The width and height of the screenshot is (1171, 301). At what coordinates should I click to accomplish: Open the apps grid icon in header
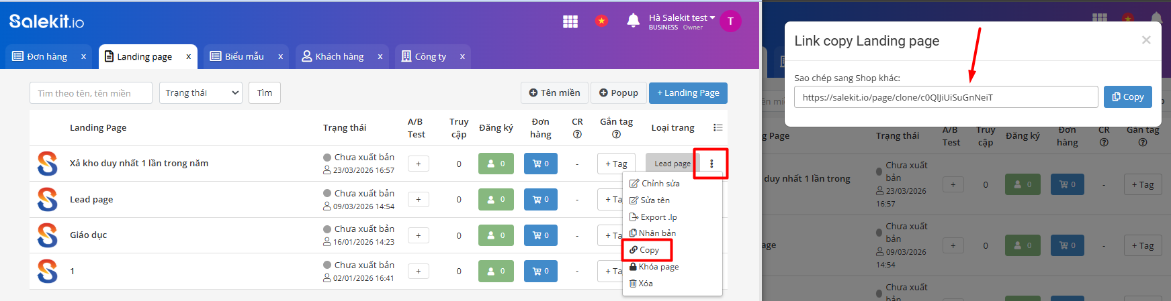pos(570,21)
